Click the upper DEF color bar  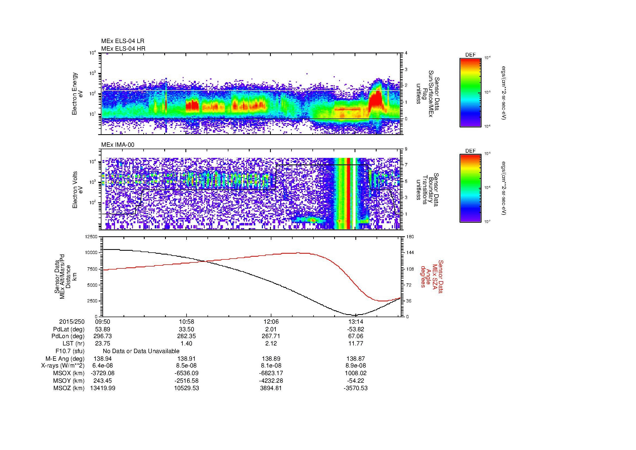click(470, 92)
